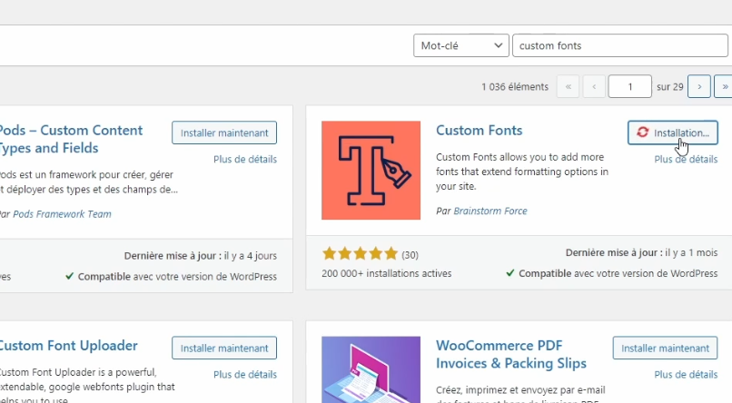Click the current page number field
The image size is (732, 403).
point(629,87)
